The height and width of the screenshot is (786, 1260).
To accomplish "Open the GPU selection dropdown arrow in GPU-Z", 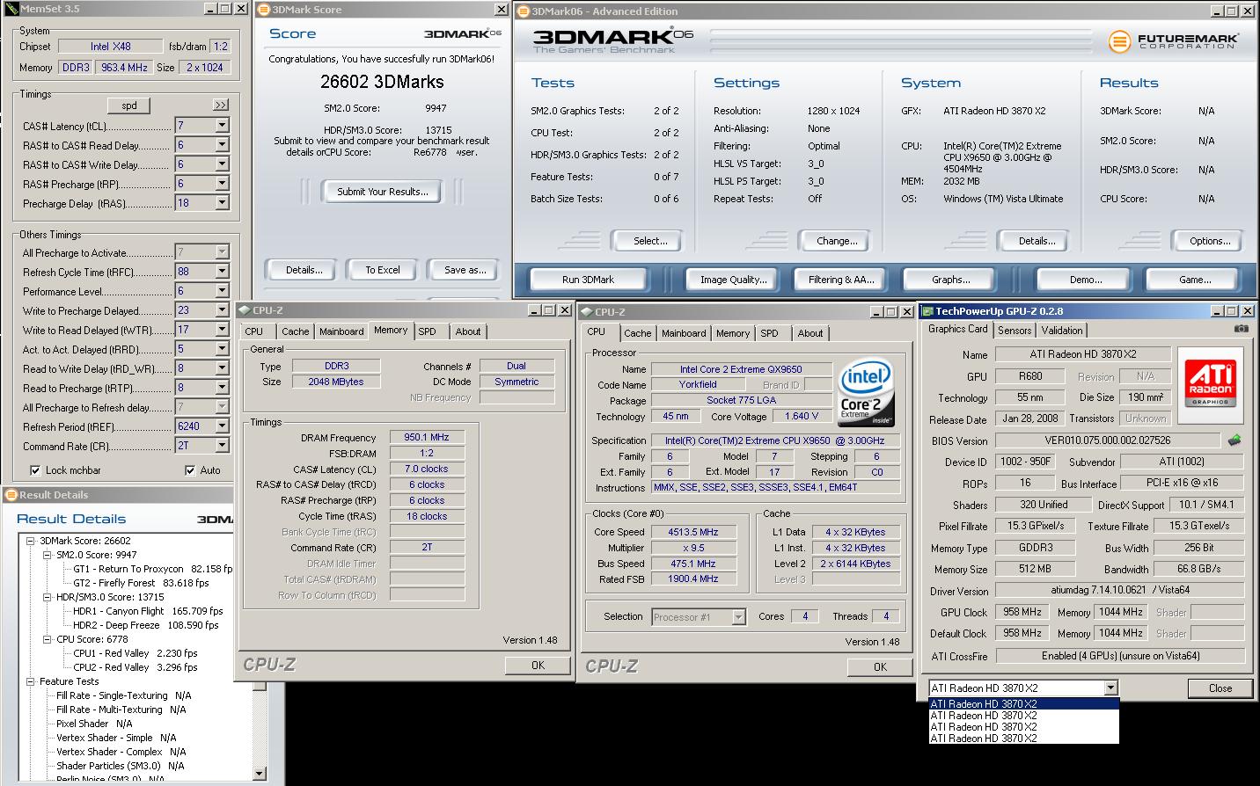I will [x=1110, y=688].
